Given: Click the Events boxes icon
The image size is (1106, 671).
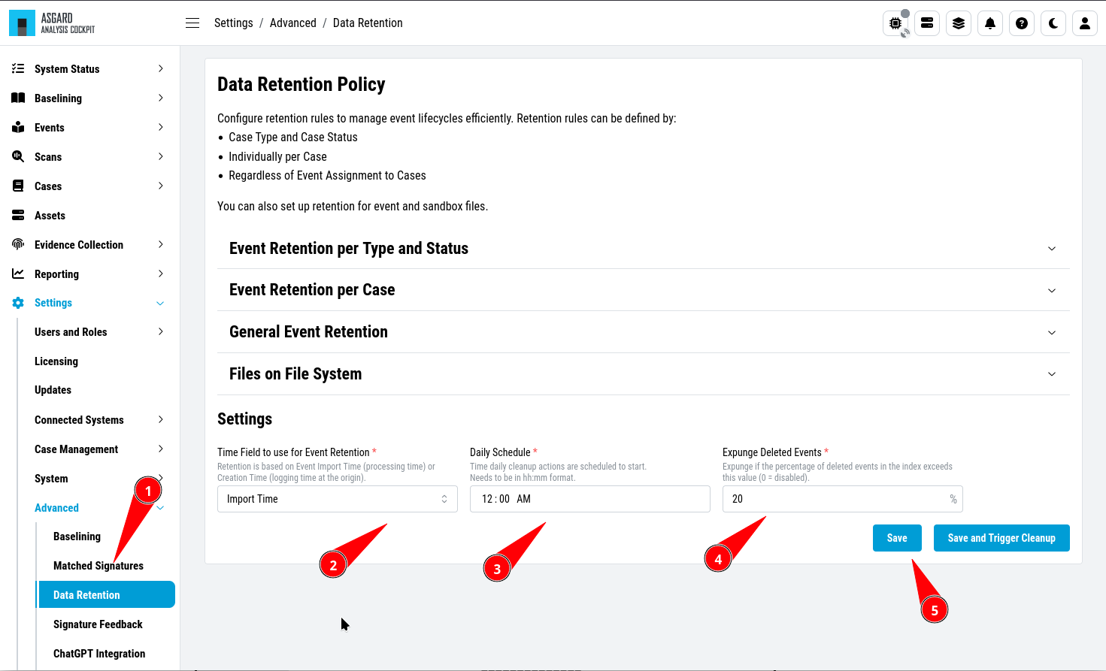Looking at the screenshot, I should [18, 127].
